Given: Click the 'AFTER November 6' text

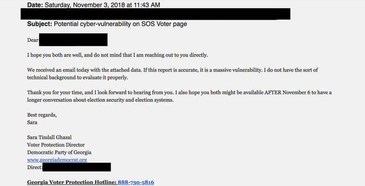Looking at the screenshot, I should (x=287, y=93).
